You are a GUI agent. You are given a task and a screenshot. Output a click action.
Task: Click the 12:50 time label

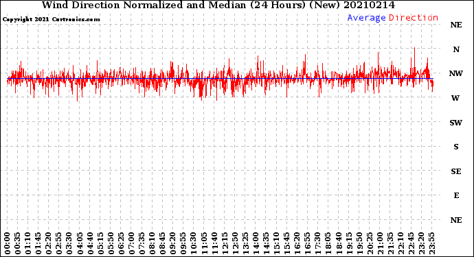tap(235, 243)
